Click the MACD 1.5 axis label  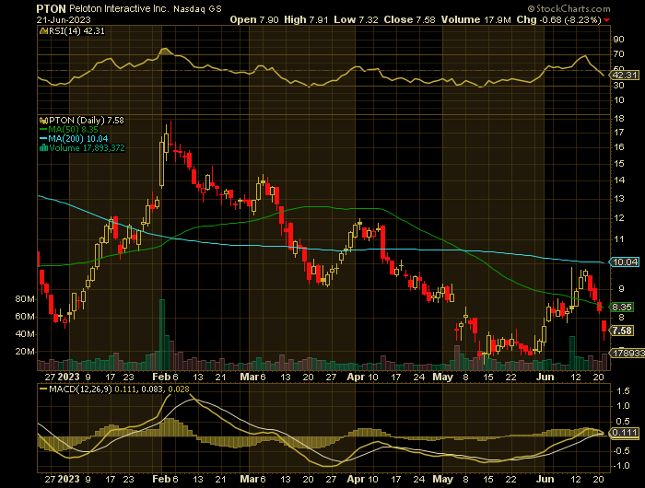[x=624, y=391]
